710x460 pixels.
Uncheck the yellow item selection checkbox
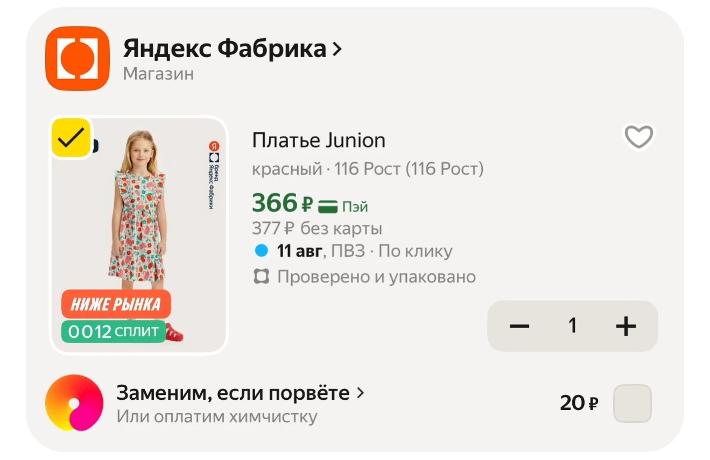pyautogui.click(x=71, y=138)
